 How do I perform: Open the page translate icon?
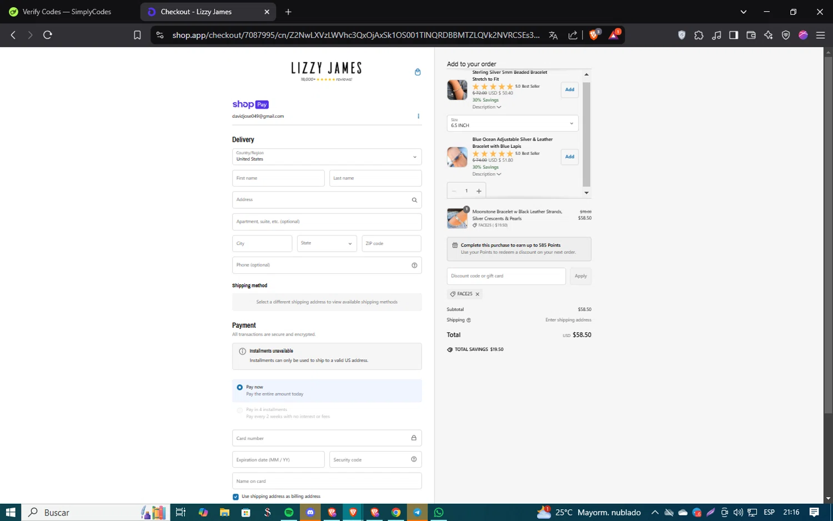553,35
